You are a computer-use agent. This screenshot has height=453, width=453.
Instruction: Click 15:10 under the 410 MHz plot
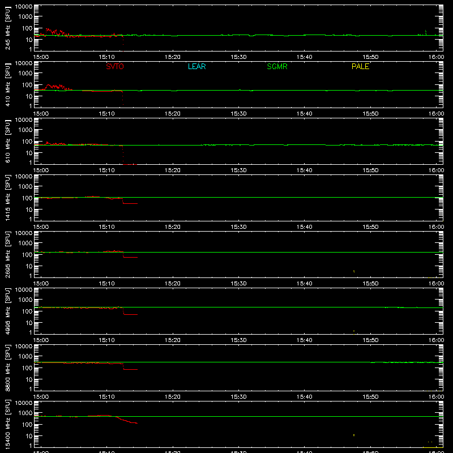tap(106, 114)
